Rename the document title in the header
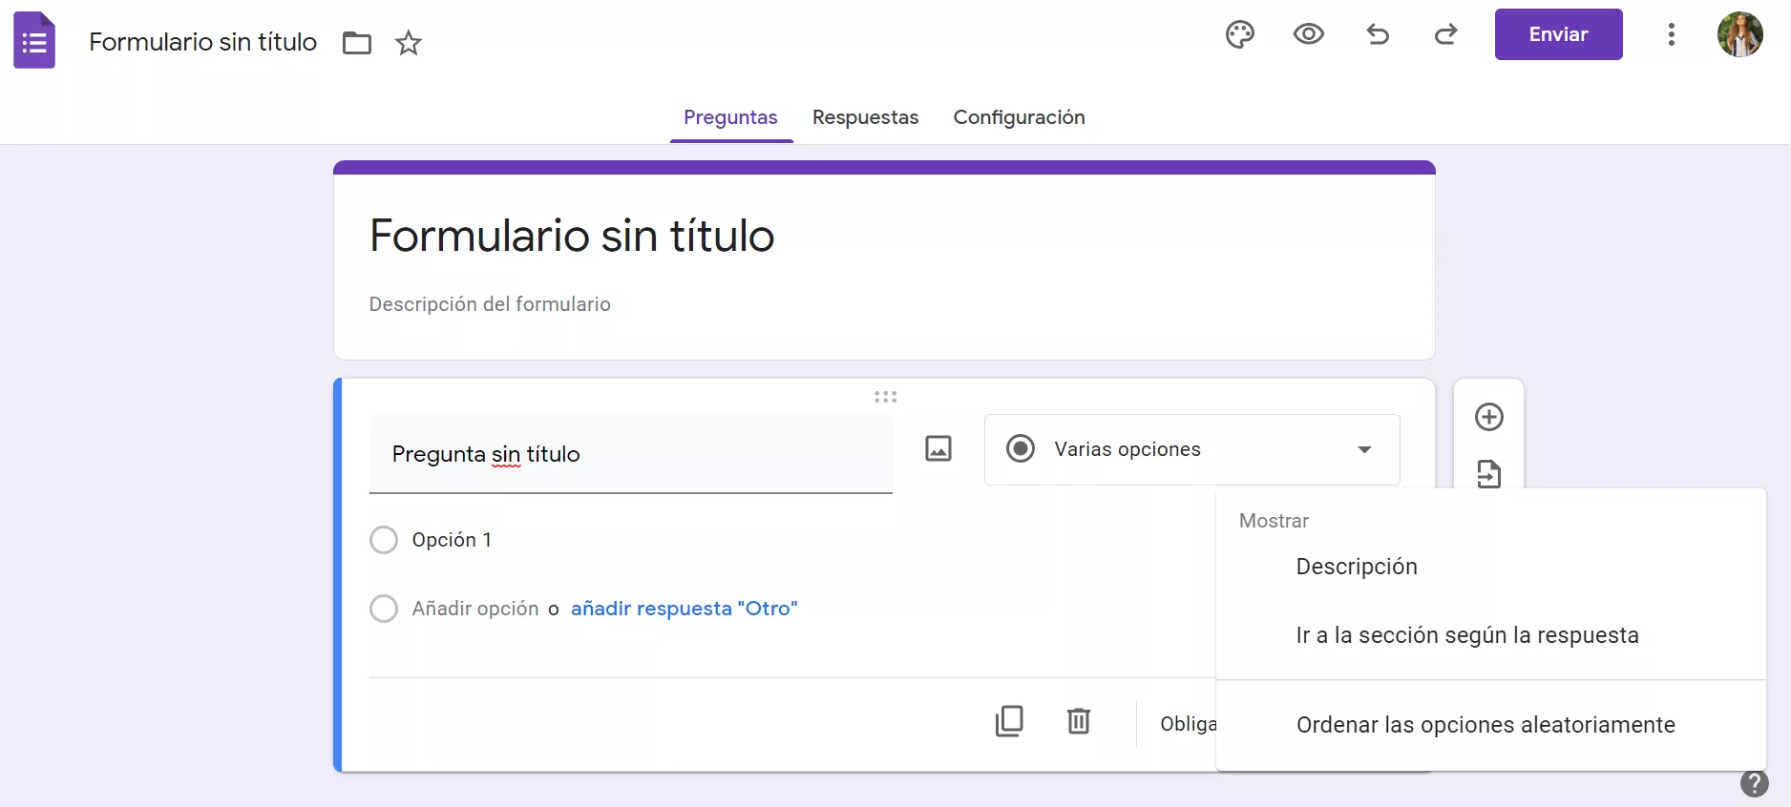 point(203,42)
